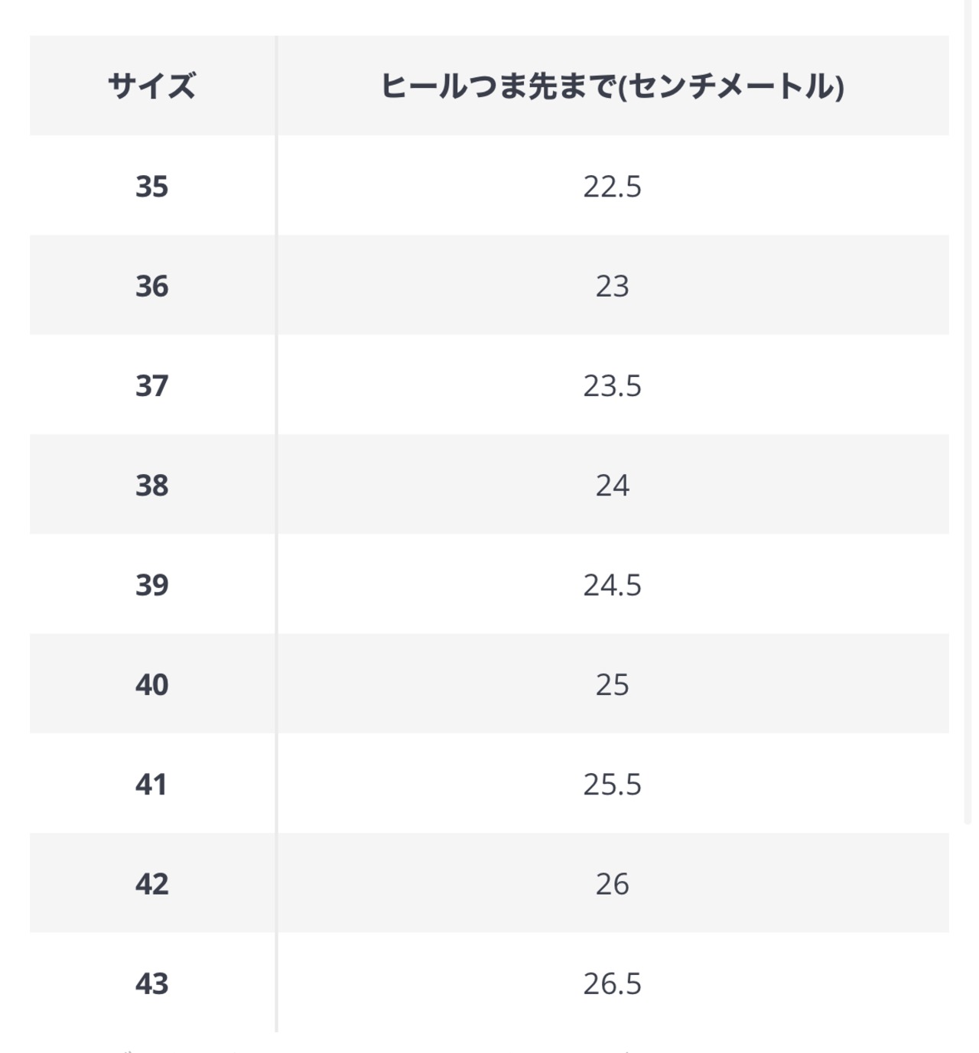
Task: Click the サイズ column header
Action: pyautogui.click(x=151, y=86)
